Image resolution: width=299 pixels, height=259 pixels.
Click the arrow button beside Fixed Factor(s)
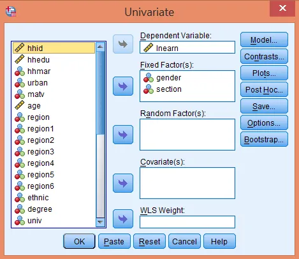[123, 86]
